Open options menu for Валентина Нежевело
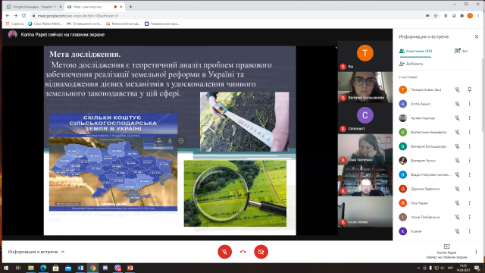Screen dimensions: 485x273 point(469,132)
